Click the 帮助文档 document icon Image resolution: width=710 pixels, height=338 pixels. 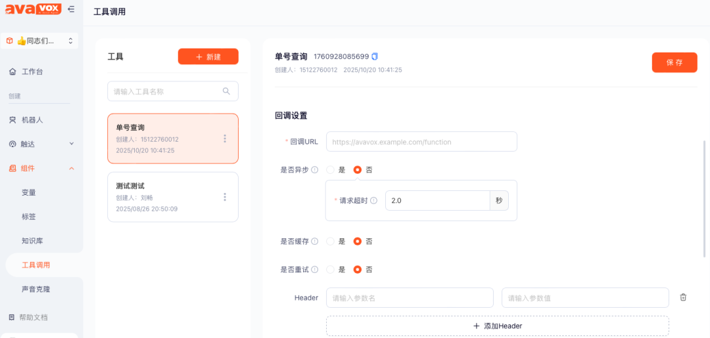tap(12, 317)
